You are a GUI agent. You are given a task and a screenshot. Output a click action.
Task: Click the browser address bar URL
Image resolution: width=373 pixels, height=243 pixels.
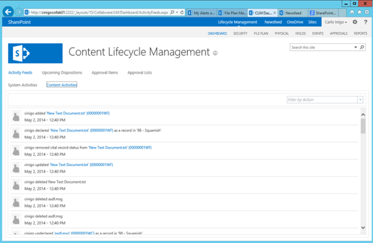[99, 13]
